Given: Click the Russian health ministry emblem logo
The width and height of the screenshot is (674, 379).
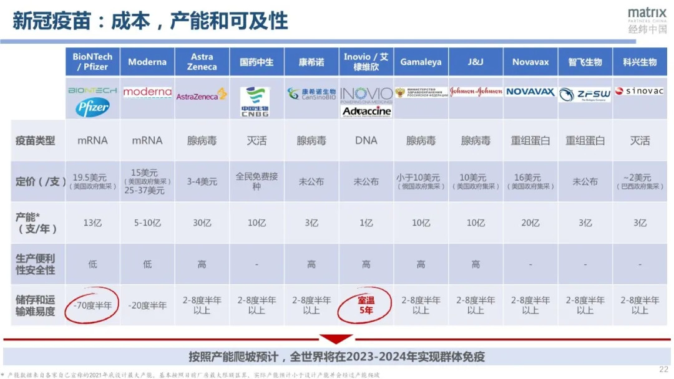Looking at the screenshot, I should point(421,93).
